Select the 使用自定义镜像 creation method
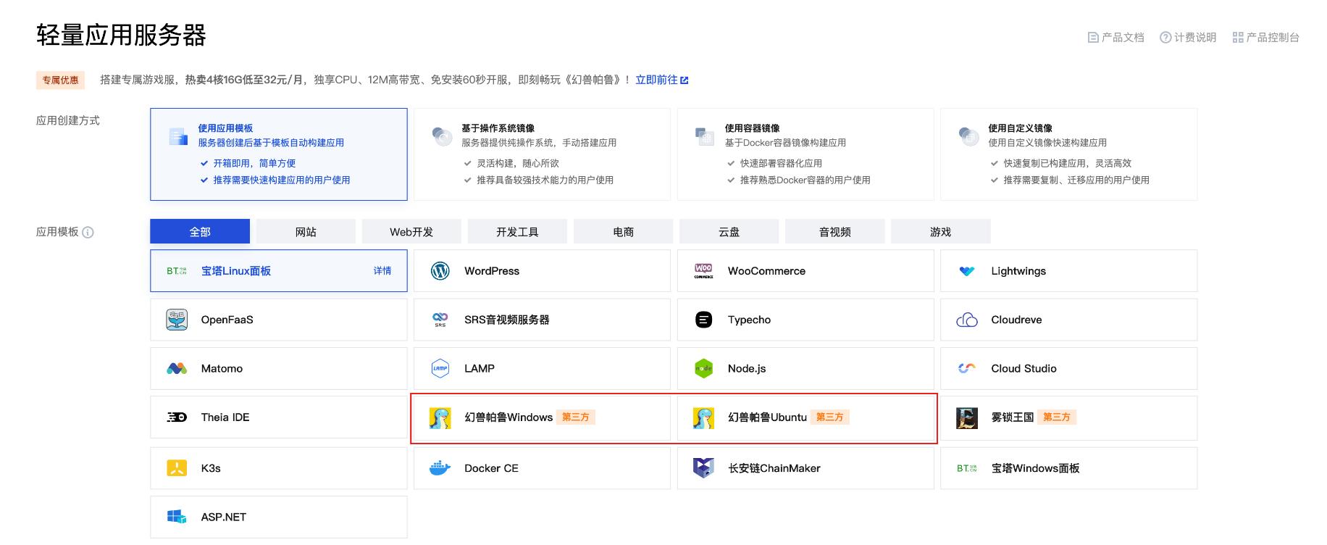 point(1068,154)
